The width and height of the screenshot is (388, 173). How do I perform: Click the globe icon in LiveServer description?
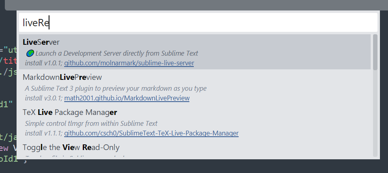pos(30,53)
